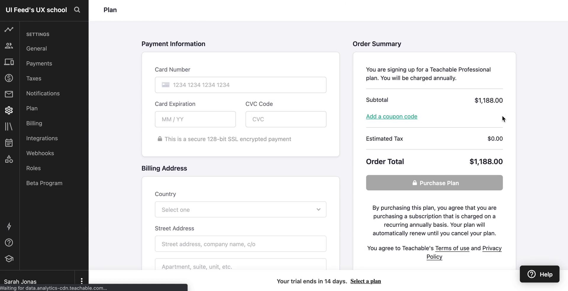568x291 pixels.
Task: Select the Integrations settings item
Action: [42, 138]
